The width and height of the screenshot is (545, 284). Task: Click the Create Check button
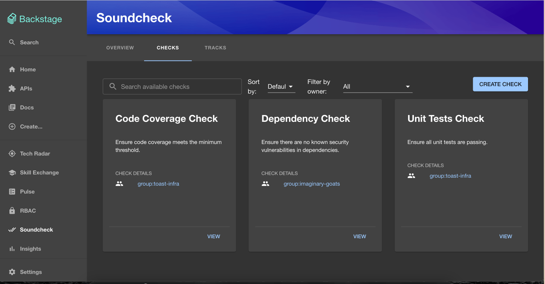(500, 84)
